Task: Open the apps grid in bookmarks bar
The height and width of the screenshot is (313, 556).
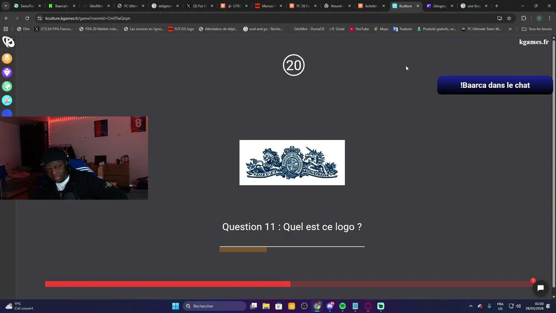Action: coord(6,29)
